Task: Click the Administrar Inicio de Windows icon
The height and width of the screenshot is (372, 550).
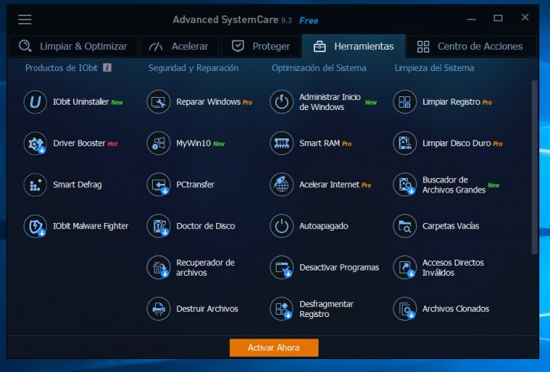Action: pyautogui.click(x=282, y=102)
